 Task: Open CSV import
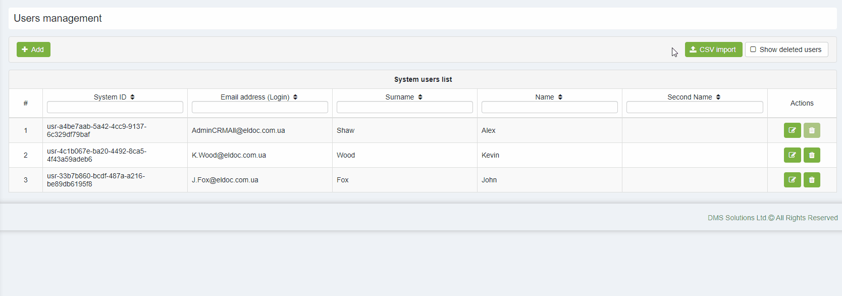pos(713,50)
